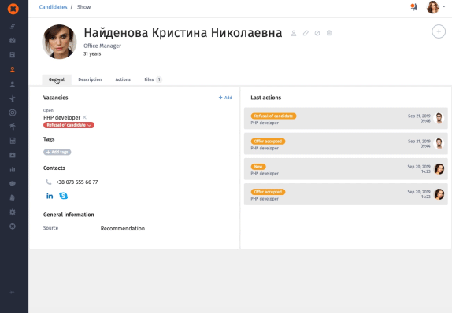The height and width of the screenshot is (313, 452).
Task: Click the Add tags button
Action: [57, 152]
